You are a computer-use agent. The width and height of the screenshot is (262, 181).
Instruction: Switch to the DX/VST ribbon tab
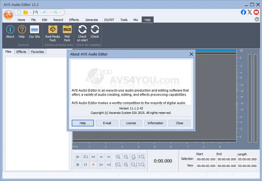point(109,20)
